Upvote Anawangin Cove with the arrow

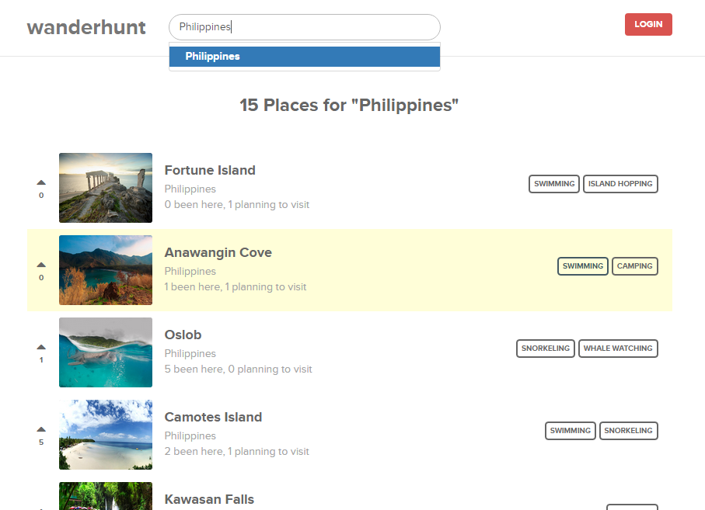pyautogui.click(x=41, y=265)
